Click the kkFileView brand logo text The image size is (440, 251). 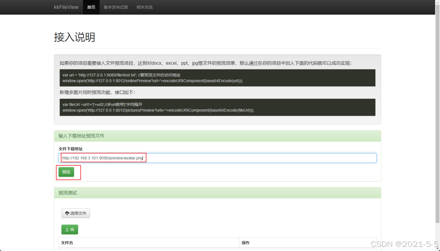tap(66, 7)
